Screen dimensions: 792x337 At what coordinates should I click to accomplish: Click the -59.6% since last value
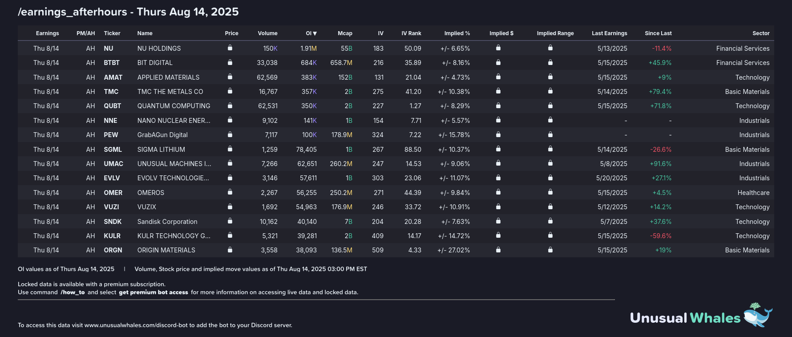[661, 236]
